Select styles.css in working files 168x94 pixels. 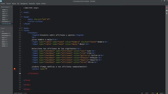[4, 18]
